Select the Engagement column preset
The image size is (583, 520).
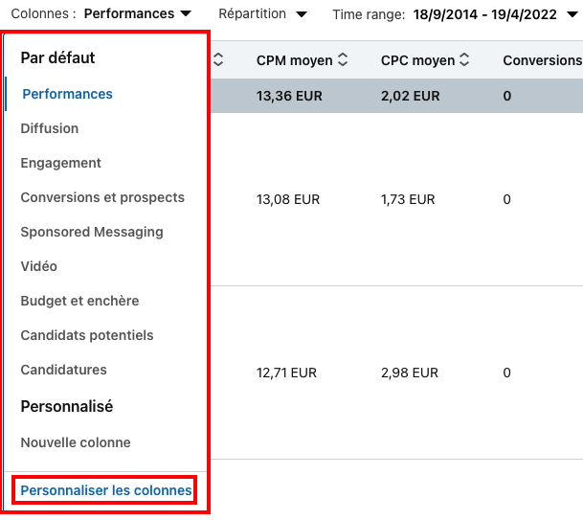click(61, 163)
